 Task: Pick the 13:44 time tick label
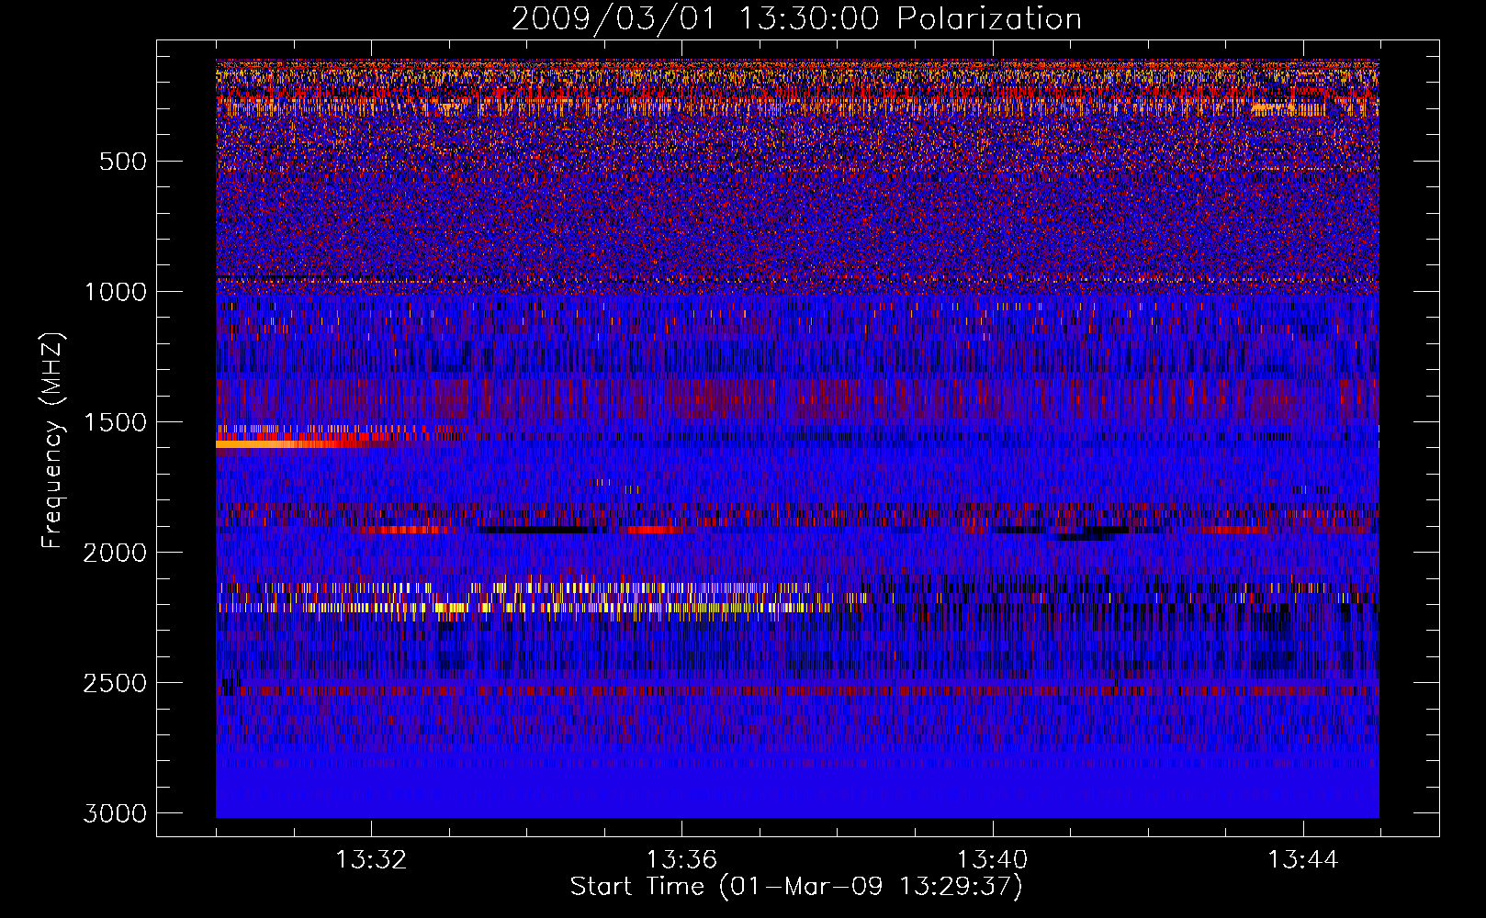pos(1303,860)
